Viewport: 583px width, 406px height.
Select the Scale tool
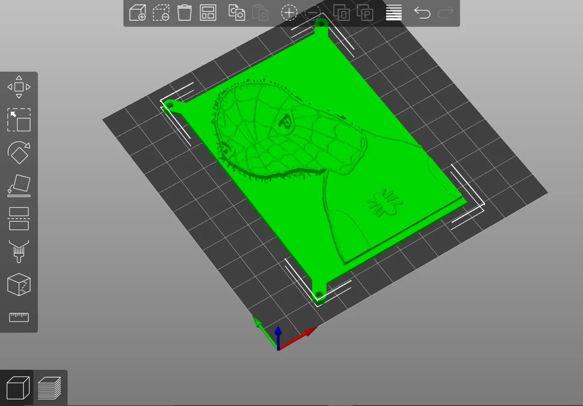[19, 120]
